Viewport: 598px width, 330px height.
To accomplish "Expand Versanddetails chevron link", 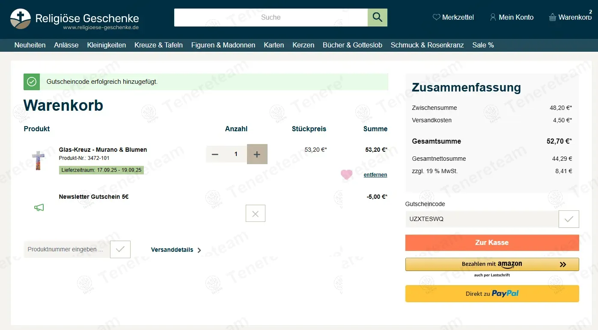I will (176, 250).
